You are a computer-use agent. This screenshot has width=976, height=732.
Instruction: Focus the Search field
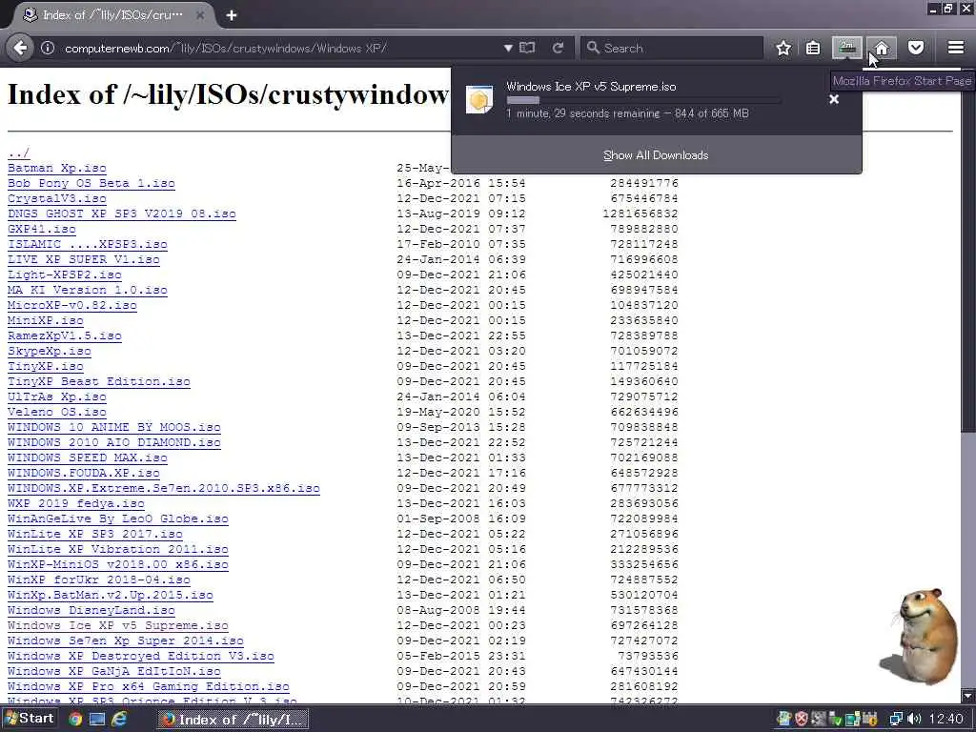click(672, 48)
